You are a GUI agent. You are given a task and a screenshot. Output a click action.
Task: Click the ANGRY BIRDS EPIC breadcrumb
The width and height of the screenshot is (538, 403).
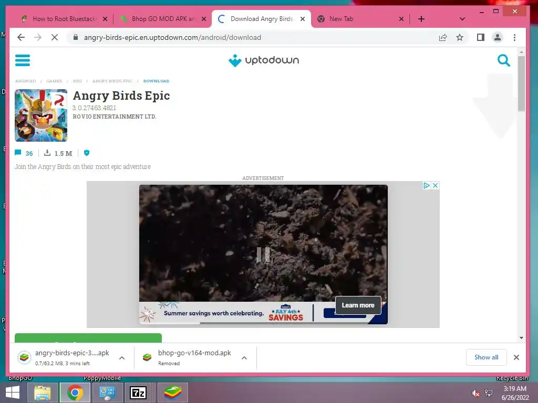(112, 81)
